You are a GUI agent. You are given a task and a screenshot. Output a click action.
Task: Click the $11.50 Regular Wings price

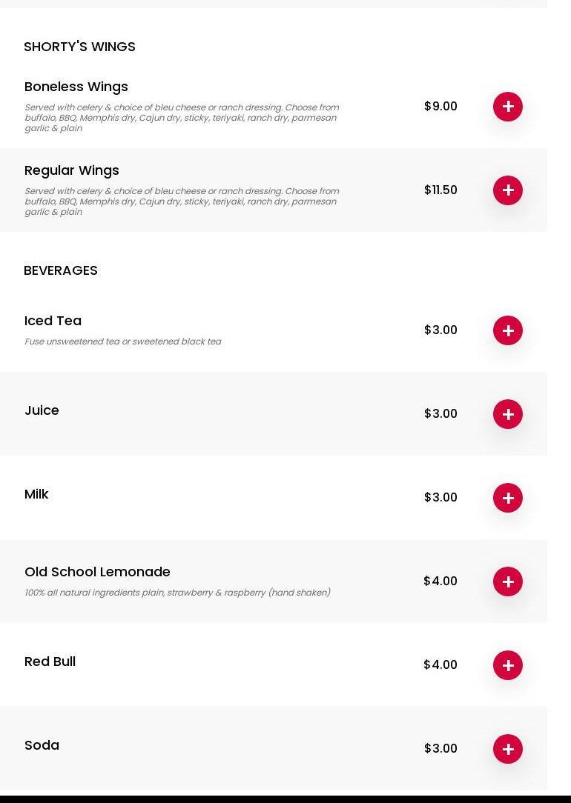(x=440, y=190)
